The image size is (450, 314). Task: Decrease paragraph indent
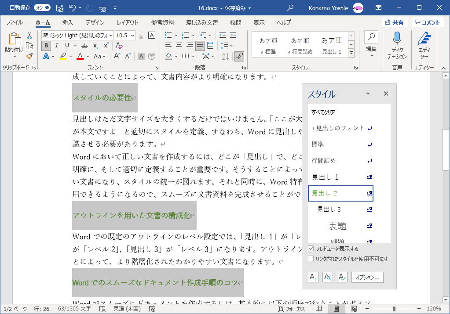pos(223,35)
